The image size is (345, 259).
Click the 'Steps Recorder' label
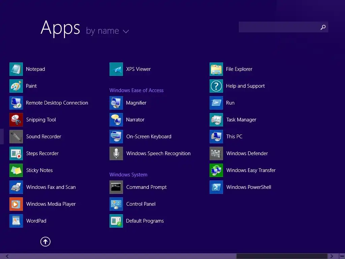(x=42, y=153)
